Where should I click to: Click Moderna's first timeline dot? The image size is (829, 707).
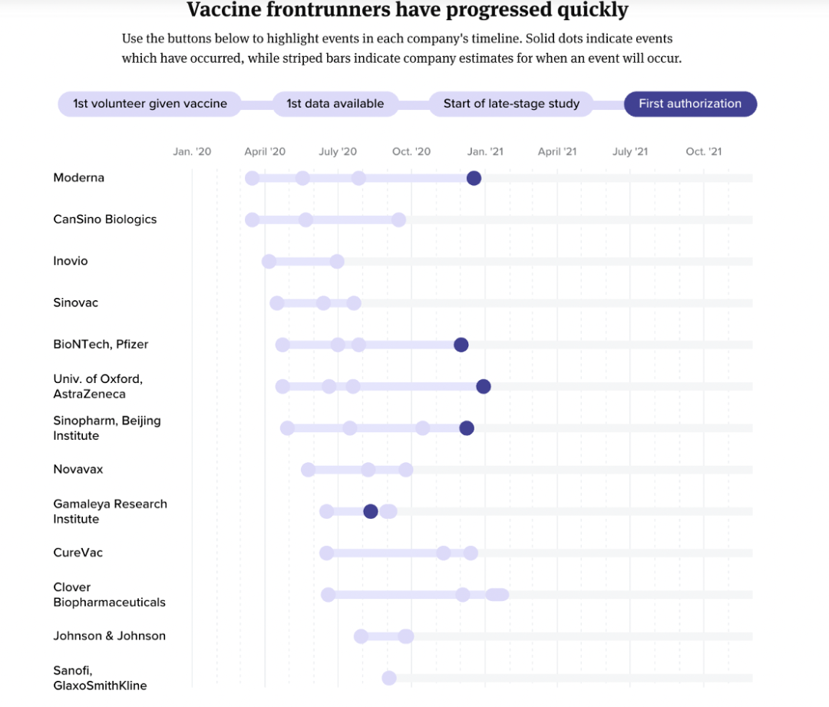click(252, 178)
